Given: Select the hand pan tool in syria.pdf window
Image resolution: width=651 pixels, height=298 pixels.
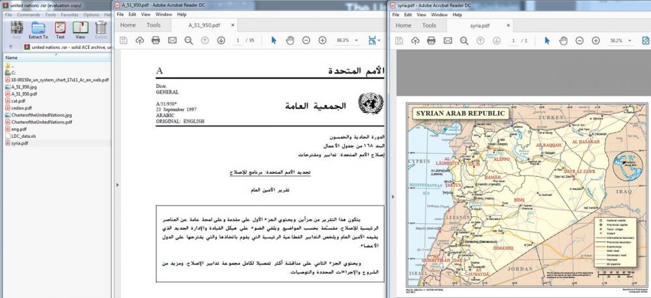Looking at the screenshot, I should tap(563, 40).
